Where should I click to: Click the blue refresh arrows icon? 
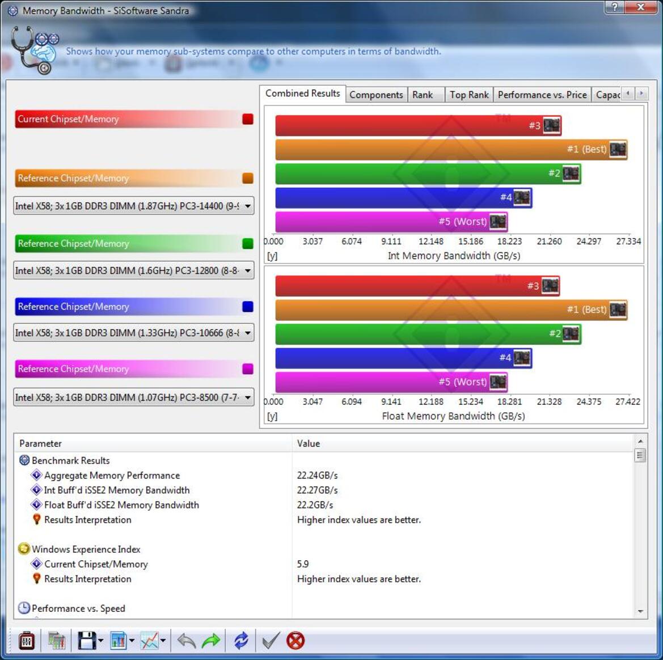tap(241, 641)
